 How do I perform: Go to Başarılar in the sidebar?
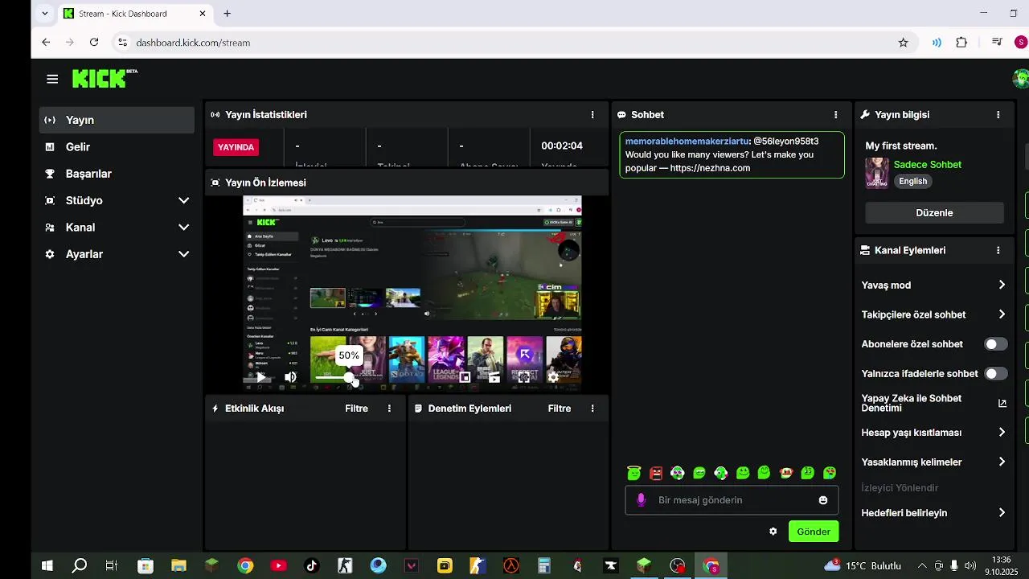[x=117, y=174]
